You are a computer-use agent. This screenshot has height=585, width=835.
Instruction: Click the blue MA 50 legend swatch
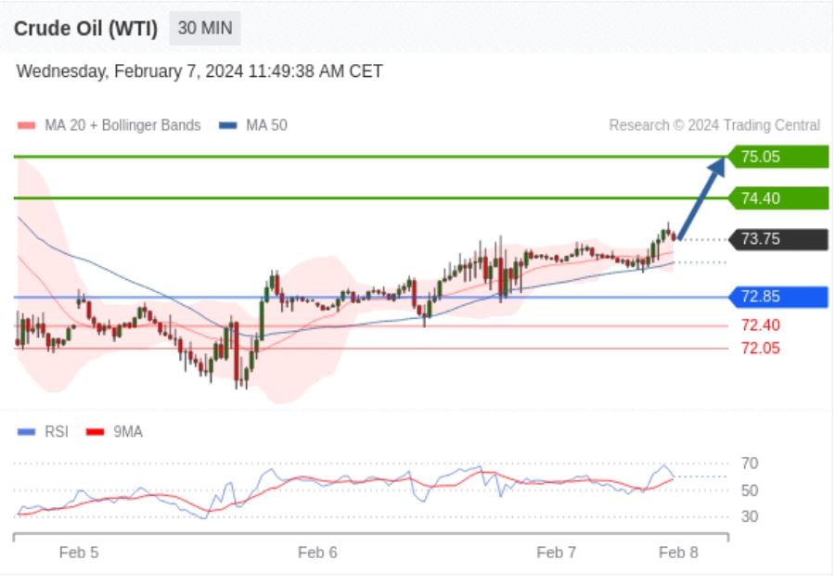click(x=228, y=126)
